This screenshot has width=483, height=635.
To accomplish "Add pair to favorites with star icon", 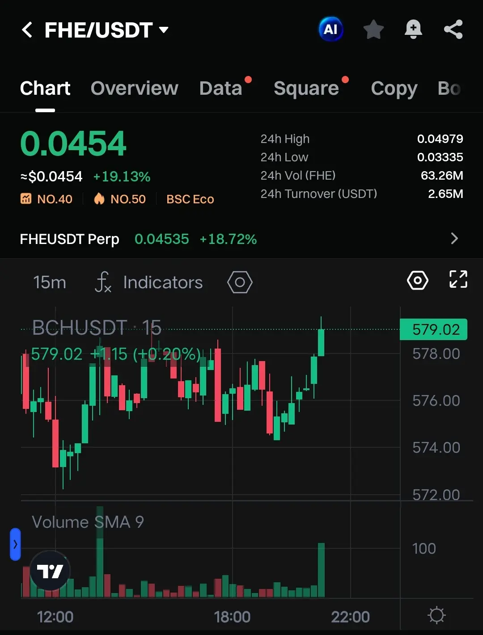I will [x=373, y=29].
